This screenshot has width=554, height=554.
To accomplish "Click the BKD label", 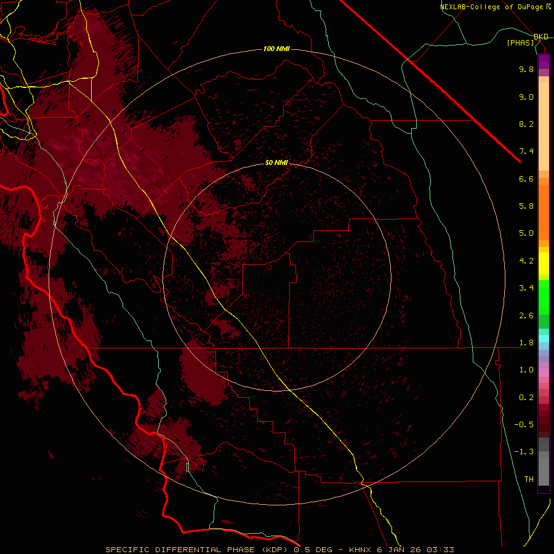I will [x=541, y=37].
